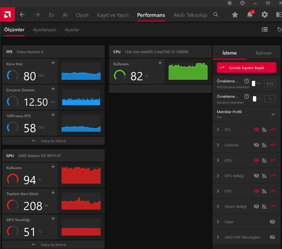
Task: Open bug report icon in title bar
Action: click(230, 3)
